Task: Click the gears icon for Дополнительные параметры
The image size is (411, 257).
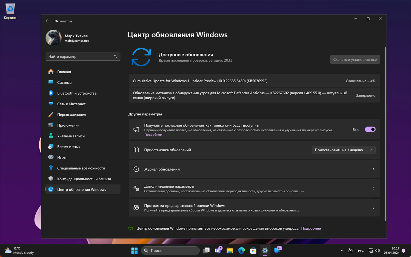Action: [x=136, y=188]
